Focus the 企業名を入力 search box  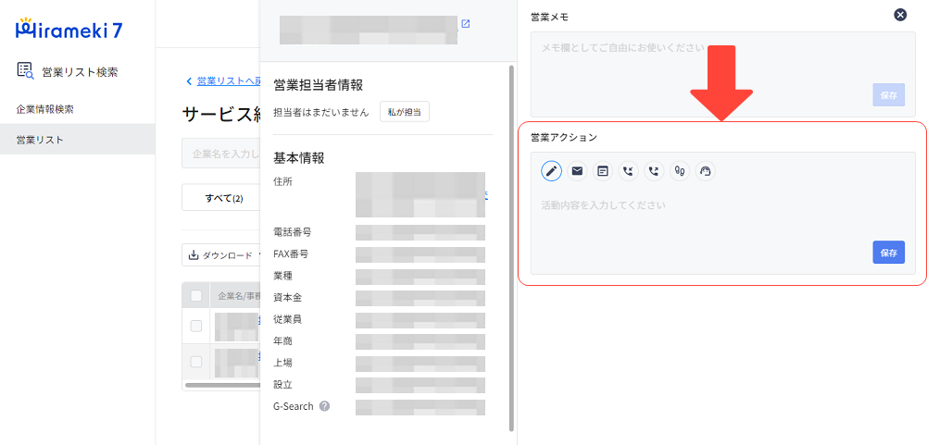pyautogui.click(x=221, y=154)
